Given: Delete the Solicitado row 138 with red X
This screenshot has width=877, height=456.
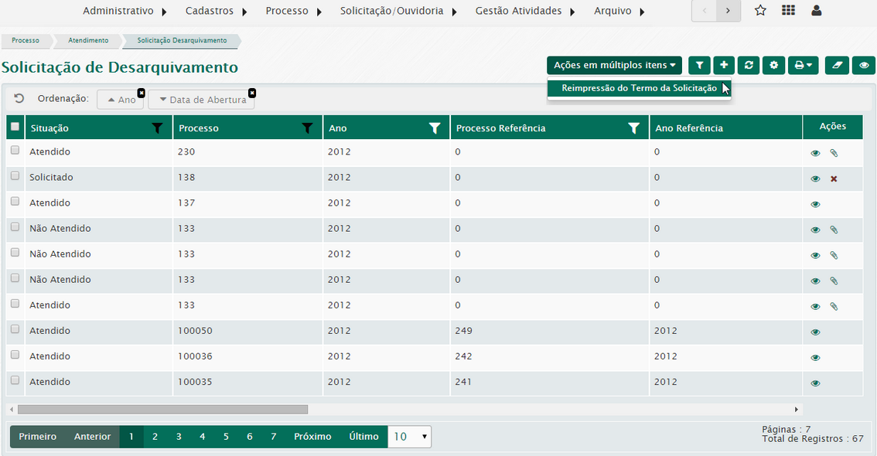Looking at the screenshot, I should pyautogui.click(x=834, y=179).
